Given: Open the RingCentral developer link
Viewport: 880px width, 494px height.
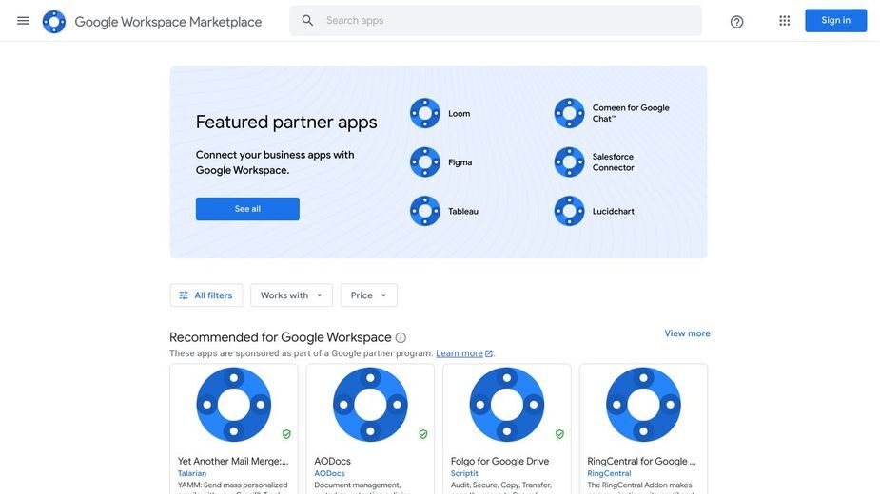Looking at the screenshot, I should click(x=609, y=473).
